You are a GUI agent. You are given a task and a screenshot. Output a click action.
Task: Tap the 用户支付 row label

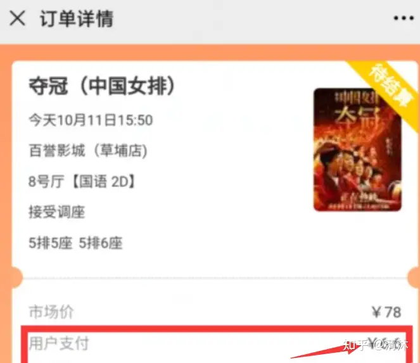(x=59, y=343)
